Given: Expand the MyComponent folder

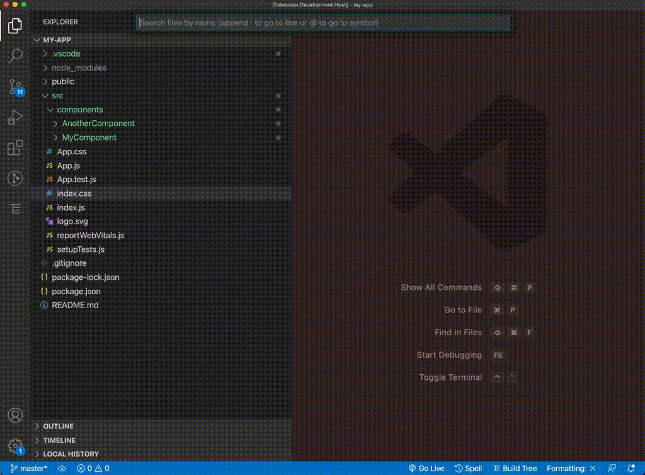Looking at the screenshot, I should click(x=161, y=137).
